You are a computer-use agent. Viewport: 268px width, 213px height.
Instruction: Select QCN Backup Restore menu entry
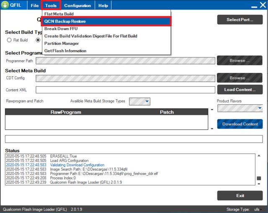coord(106,21)
